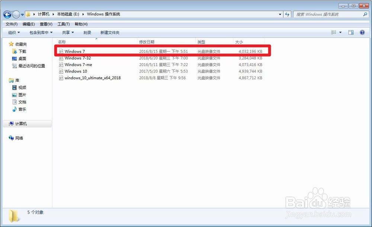The image size is (372, 227).
Task: Click the 收藏夹 star icon
Action: pyautogui.click(x=11, y=44)
